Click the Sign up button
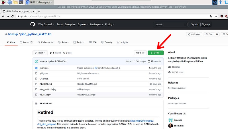The image size is (228, 129). 206,24
